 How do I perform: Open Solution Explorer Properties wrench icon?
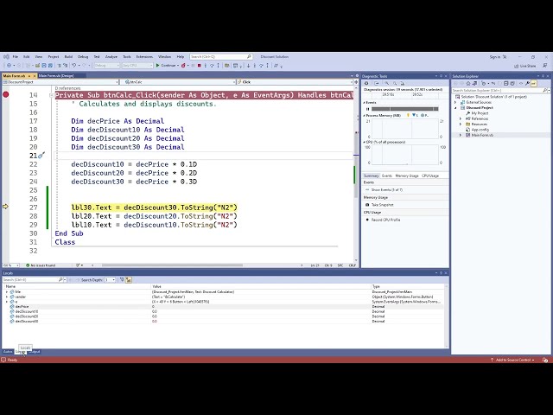tap(527, 83)
